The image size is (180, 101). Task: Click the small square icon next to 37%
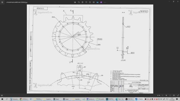pos(163,95)
